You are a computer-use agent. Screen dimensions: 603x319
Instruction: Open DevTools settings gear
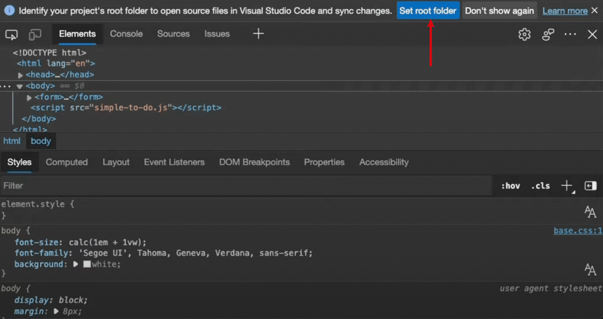[x=524, y=35]
